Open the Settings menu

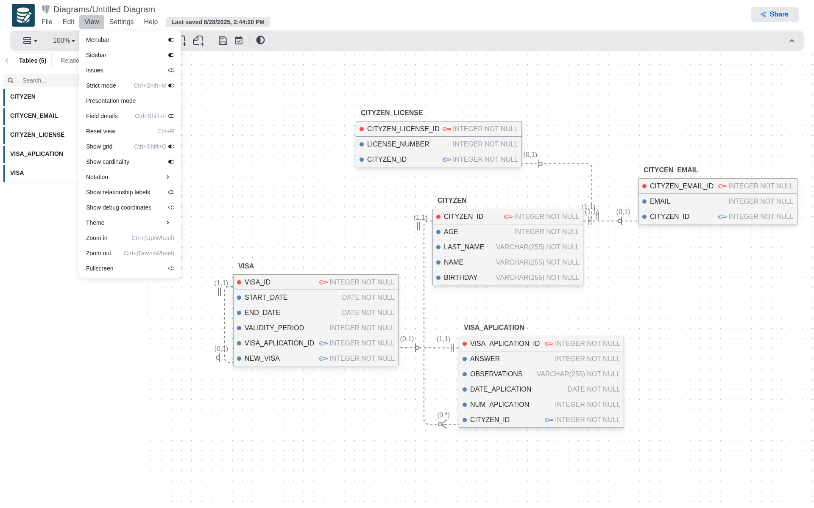pos(121,22)
